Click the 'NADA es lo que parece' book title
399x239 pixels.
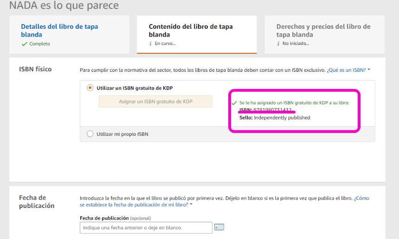64,5
